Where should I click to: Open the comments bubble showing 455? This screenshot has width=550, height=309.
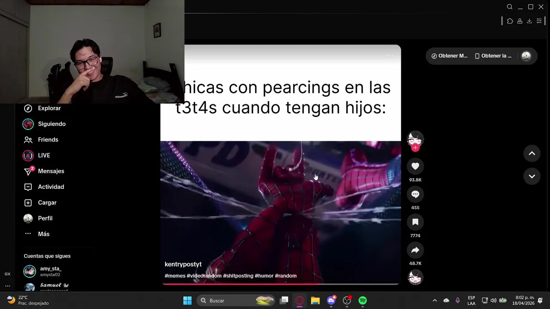415,194
